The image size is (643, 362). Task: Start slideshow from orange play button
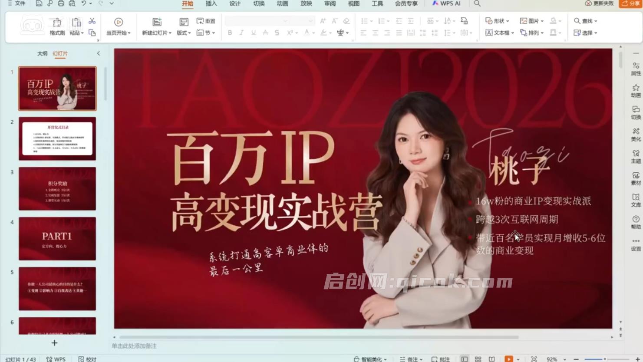508,359
